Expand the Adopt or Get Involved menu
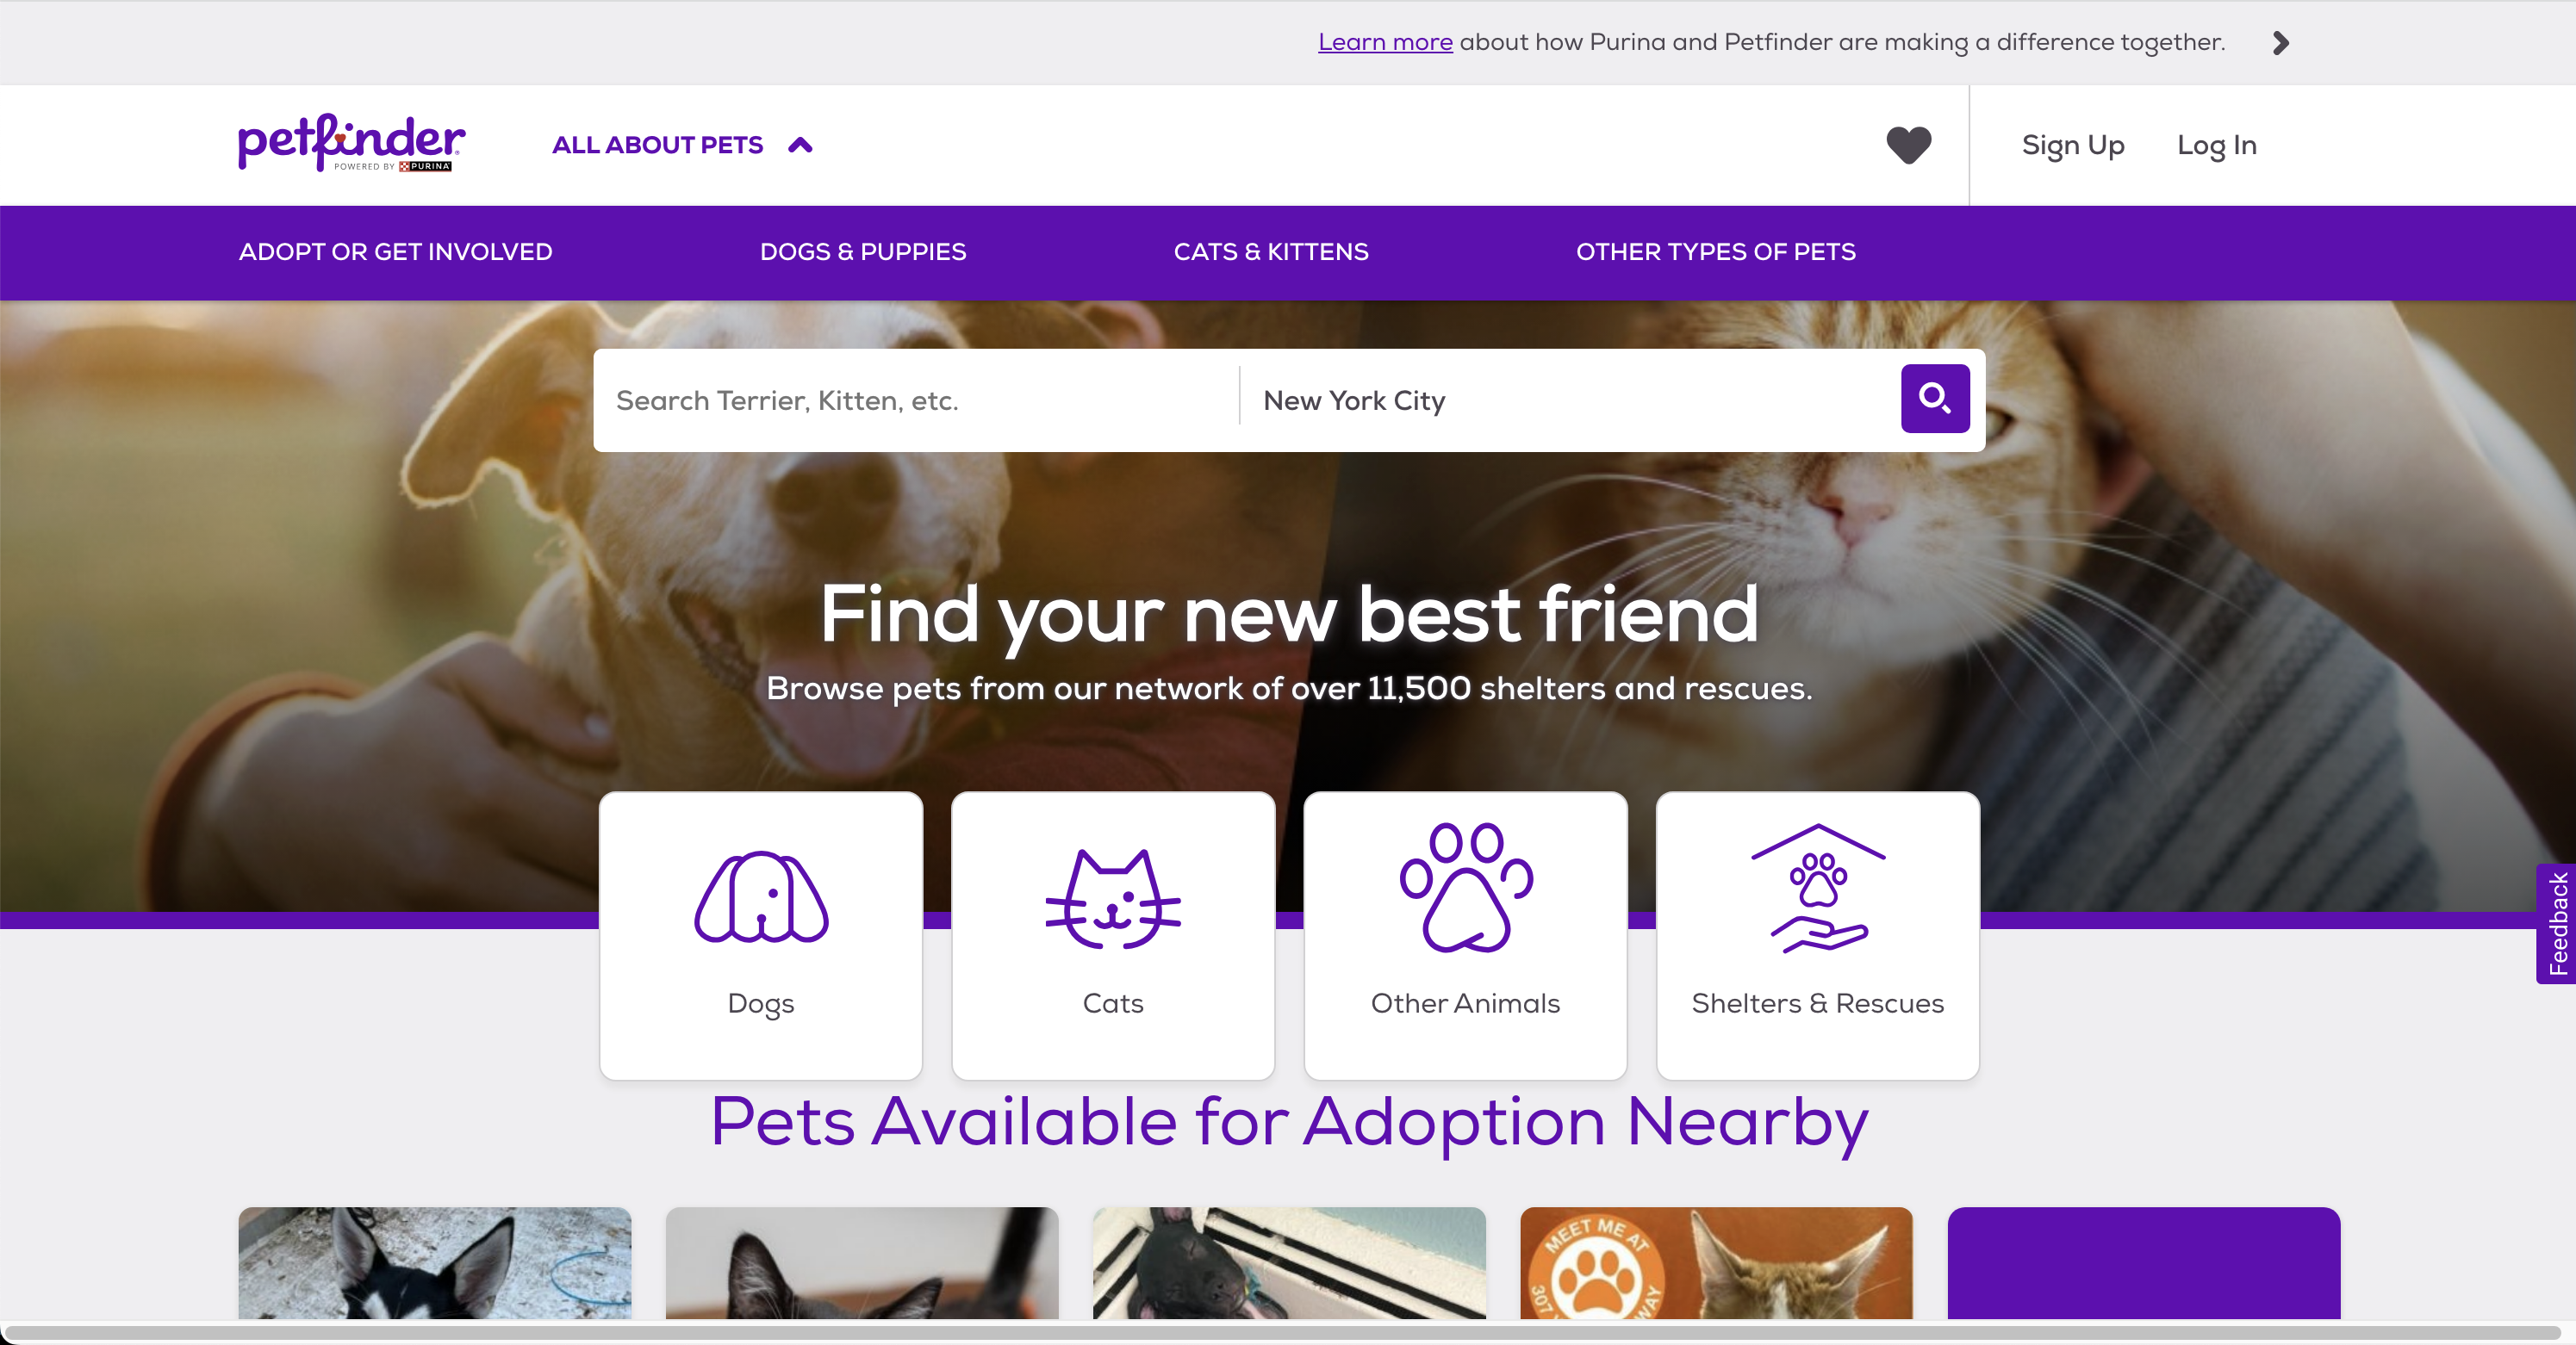The height and width of the screenshot is (1345, 2576). (x=395, y=251)
